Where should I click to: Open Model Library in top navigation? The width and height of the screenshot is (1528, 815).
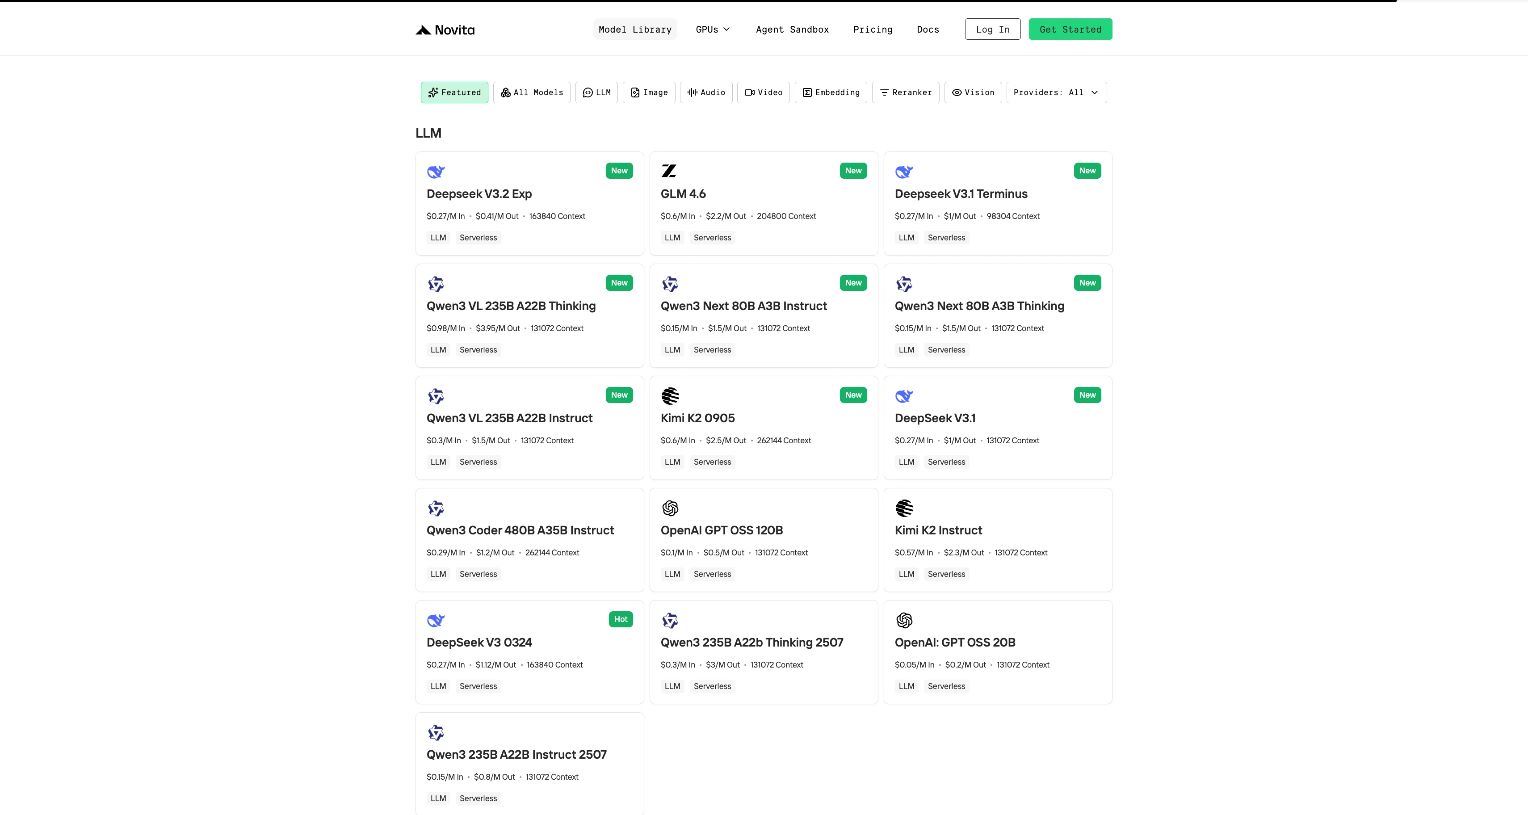[635, 29]
